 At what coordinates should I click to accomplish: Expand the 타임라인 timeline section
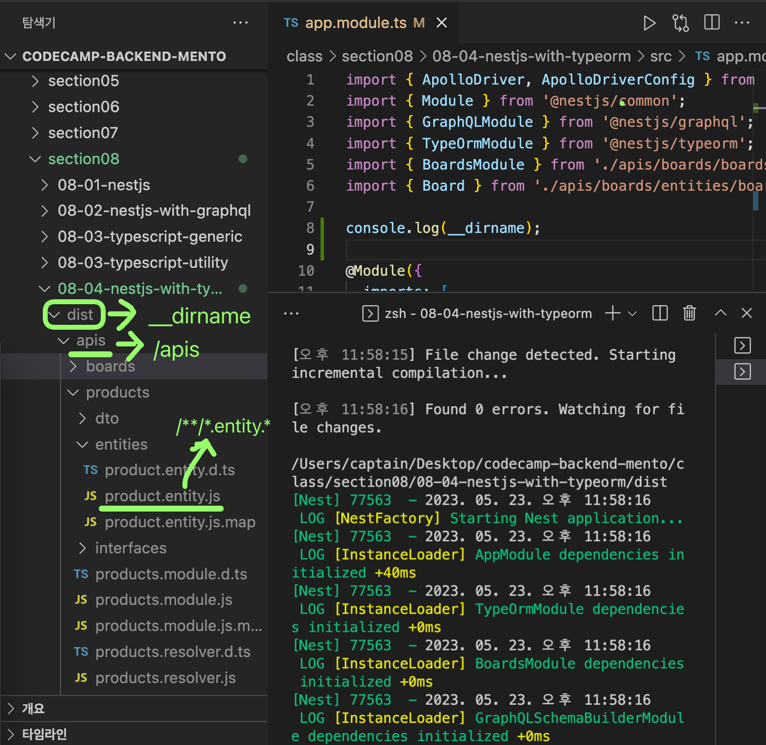(134, 734)
